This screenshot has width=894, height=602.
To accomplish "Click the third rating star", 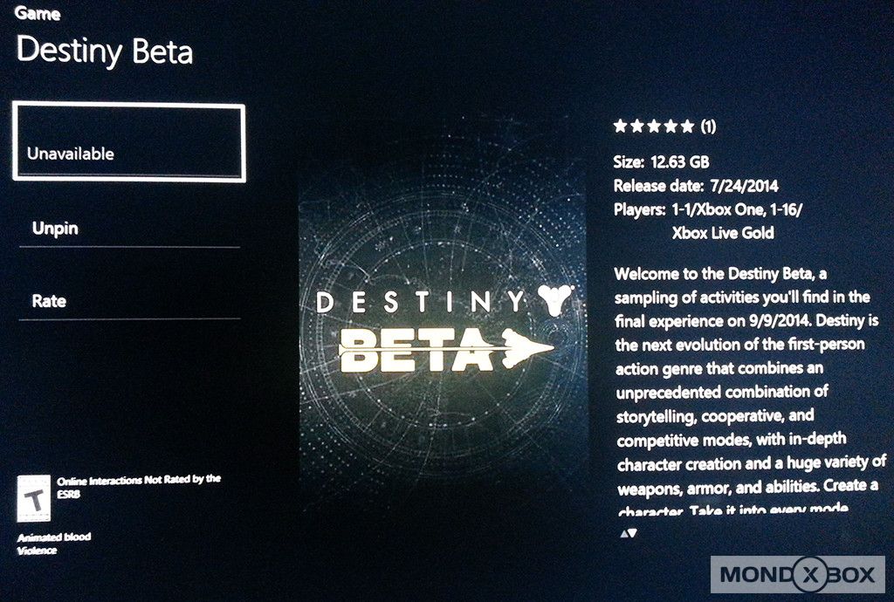I will (654, 126).
